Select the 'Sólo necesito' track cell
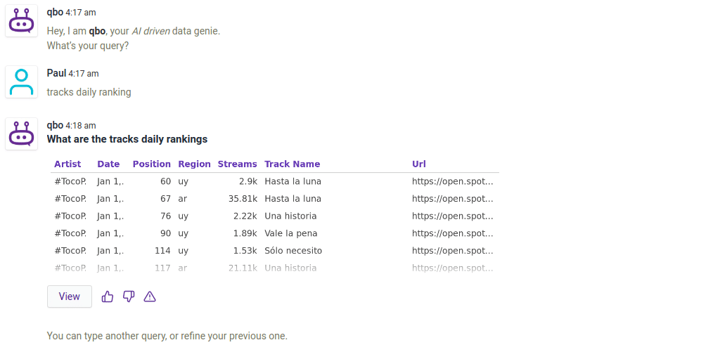Screen dimensions: 720x352 click(x=292, y=251)
